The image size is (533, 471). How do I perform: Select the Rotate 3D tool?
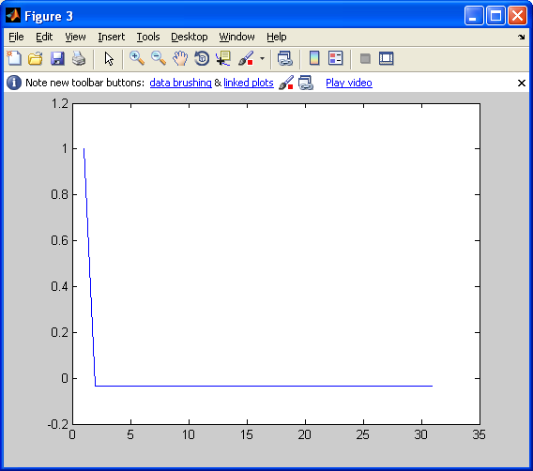(202, 58)
